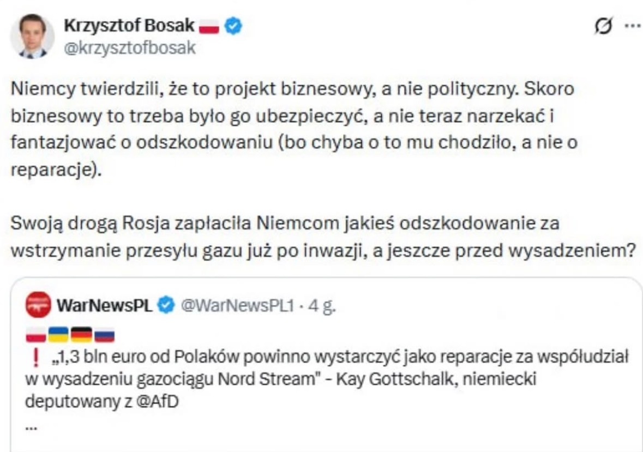Click the Russian flag emoji in quoted post
Screen dimensions: 643x452
(104, 335)
